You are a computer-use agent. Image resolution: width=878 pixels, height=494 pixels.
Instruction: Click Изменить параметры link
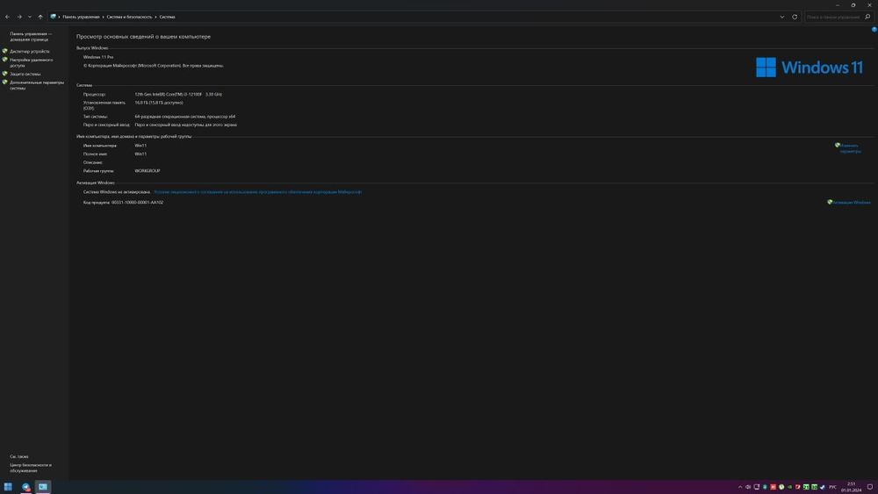click(851, 148)
